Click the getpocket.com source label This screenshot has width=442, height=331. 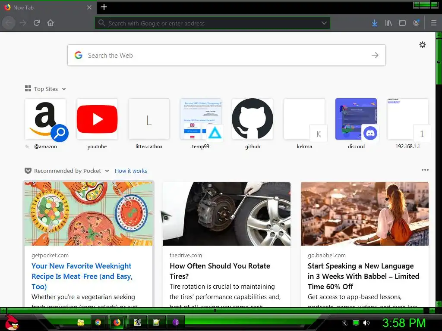click(50, 255)
